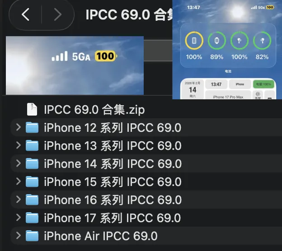Click the iPhone 16 系列 folder icon

point(32,200)
